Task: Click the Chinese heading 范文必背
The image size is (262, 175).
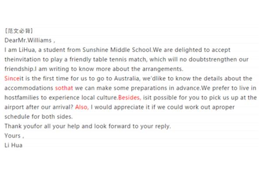Action: click(19, 31)
